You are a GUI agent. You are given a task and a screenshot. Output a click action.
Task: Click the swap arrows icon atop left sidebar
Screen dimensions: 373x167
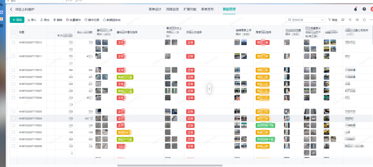point(1,5)
